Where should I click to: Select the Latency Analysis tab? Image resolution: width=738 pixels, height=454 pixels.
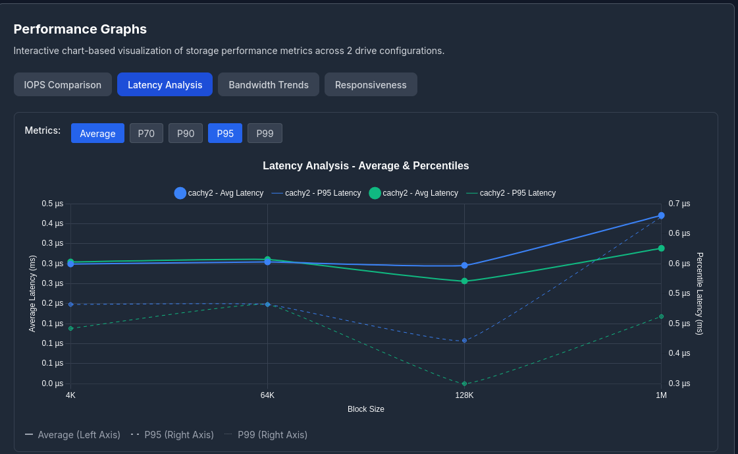tap(165, 84)
